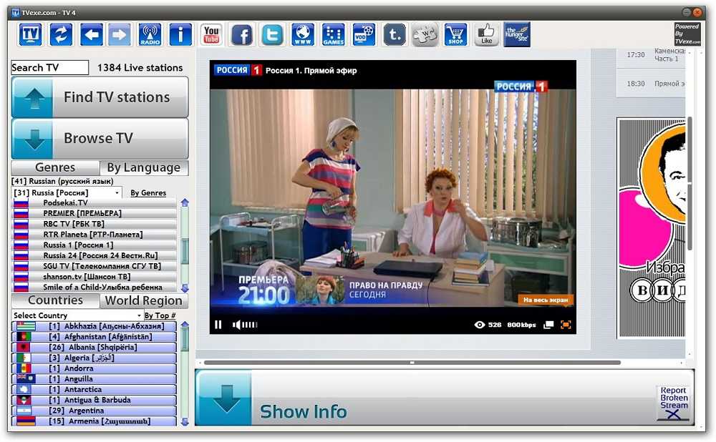Screen dimensions: 716x442
Task: Open the Select Country dropdown
Action: coord(77,315)
